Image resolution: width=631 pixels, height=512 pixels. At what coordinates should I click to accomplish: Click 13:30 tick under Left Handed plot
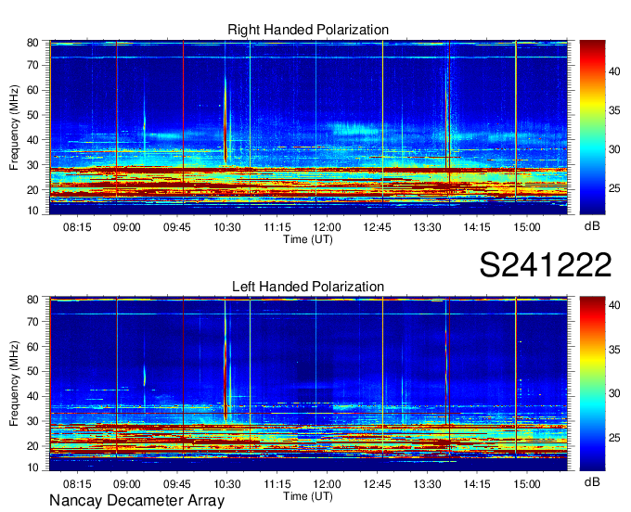point(427,484)
